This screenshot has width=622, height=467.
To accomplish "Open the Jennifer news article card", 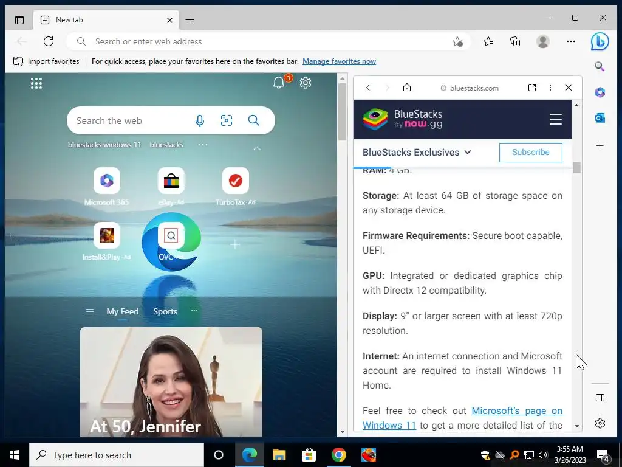I will click(171, 382).
